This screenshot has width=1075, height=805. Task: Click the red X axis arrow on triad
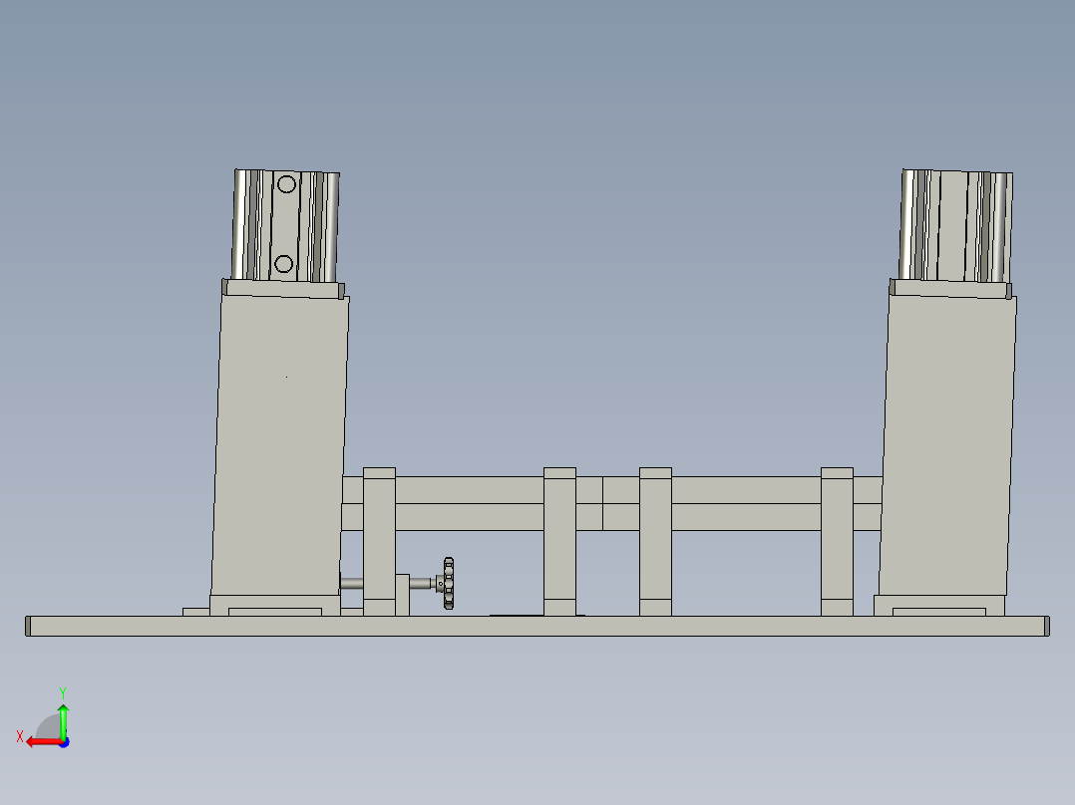click(44, 742)
